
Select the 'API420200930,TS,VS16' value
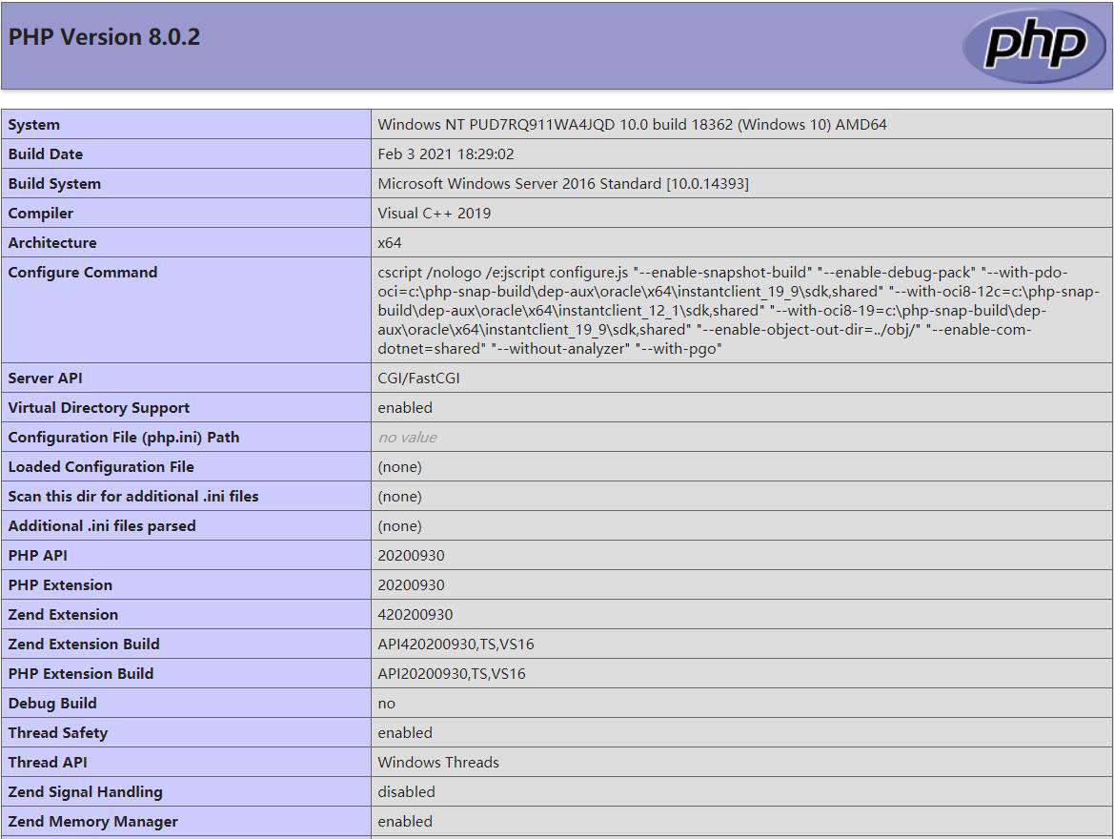click(456, 645)
